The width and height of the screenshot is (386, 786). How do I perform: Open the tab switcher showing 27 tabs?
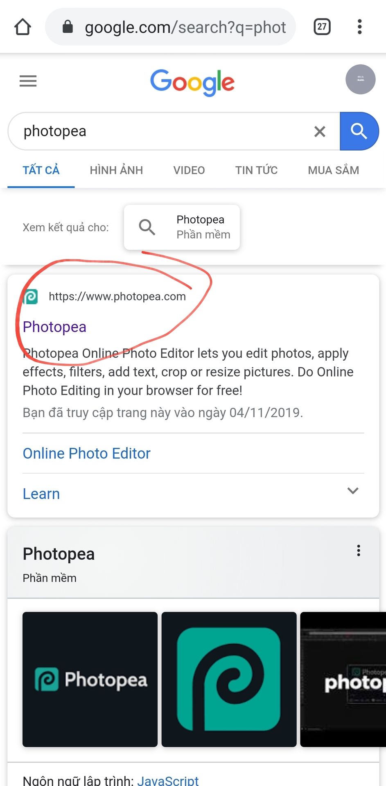[x=322, y=27]
